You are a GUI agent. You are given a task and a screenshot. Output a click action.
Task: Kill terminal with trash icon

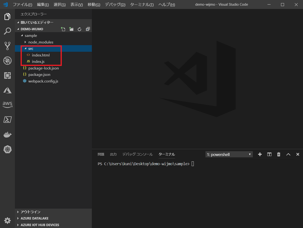pos(279,154)
